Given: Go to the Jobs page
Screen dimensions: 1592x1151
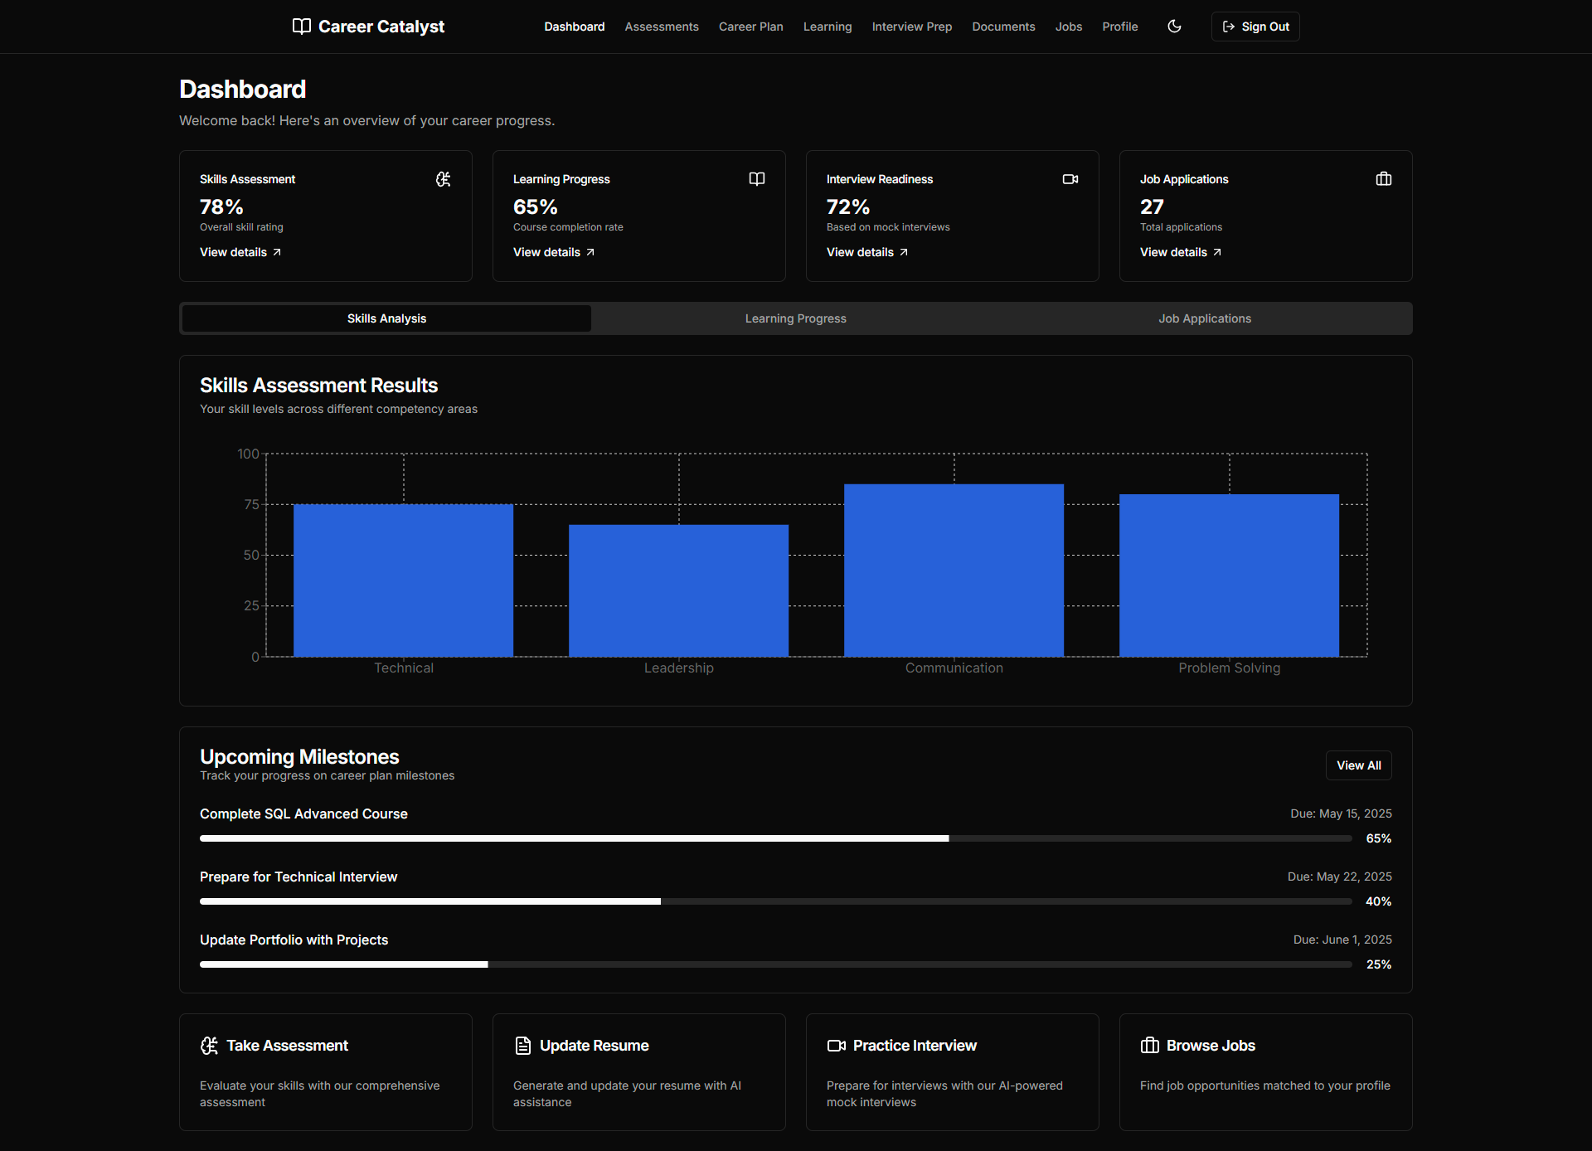Looking at the screenshot, I should pyautogui.click(x=1068, y=27).
